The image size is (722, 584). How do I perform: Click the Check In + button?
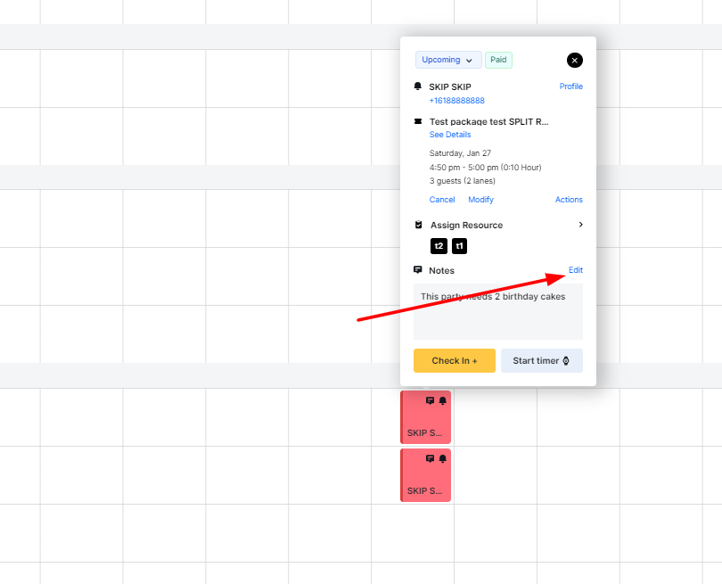tap(454, 360)
